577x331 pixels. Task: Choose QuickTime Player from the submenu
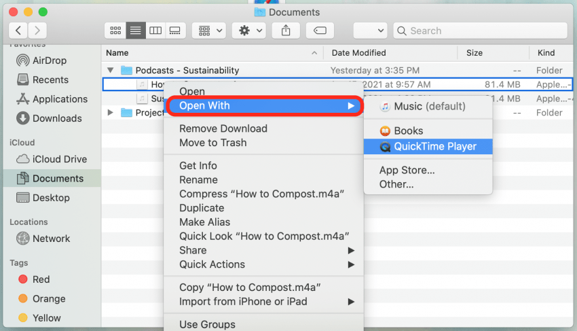pyautogui.click(x=434, y=146)
